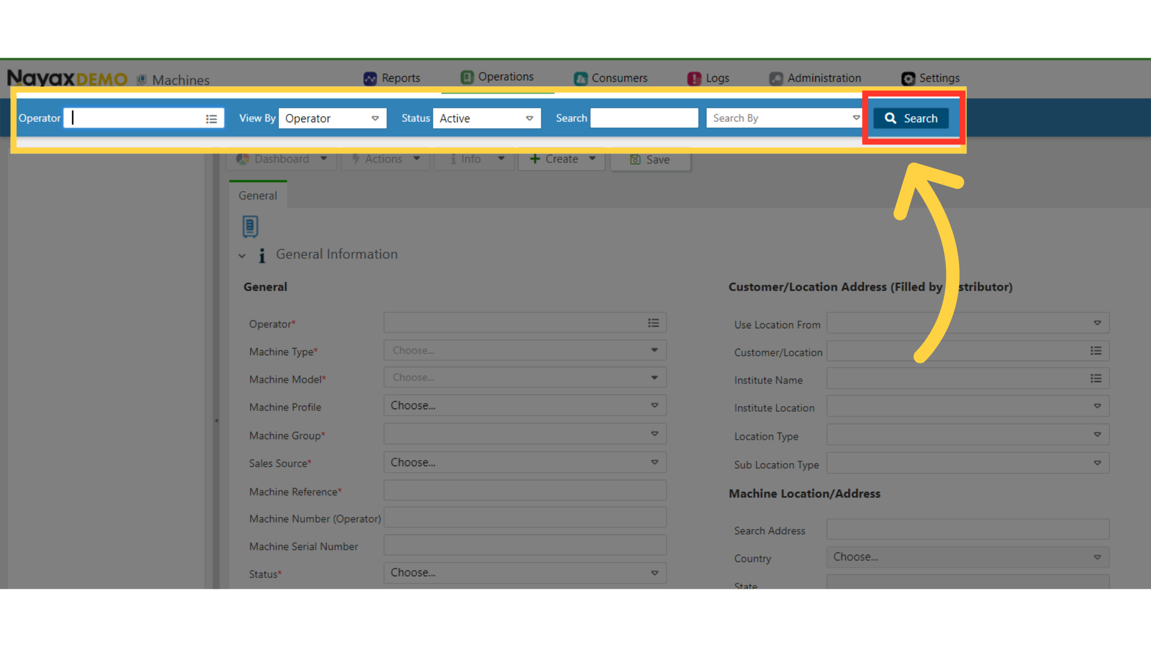
Task: Open the Status Active dropdown
Action: (x=487, y=118)
